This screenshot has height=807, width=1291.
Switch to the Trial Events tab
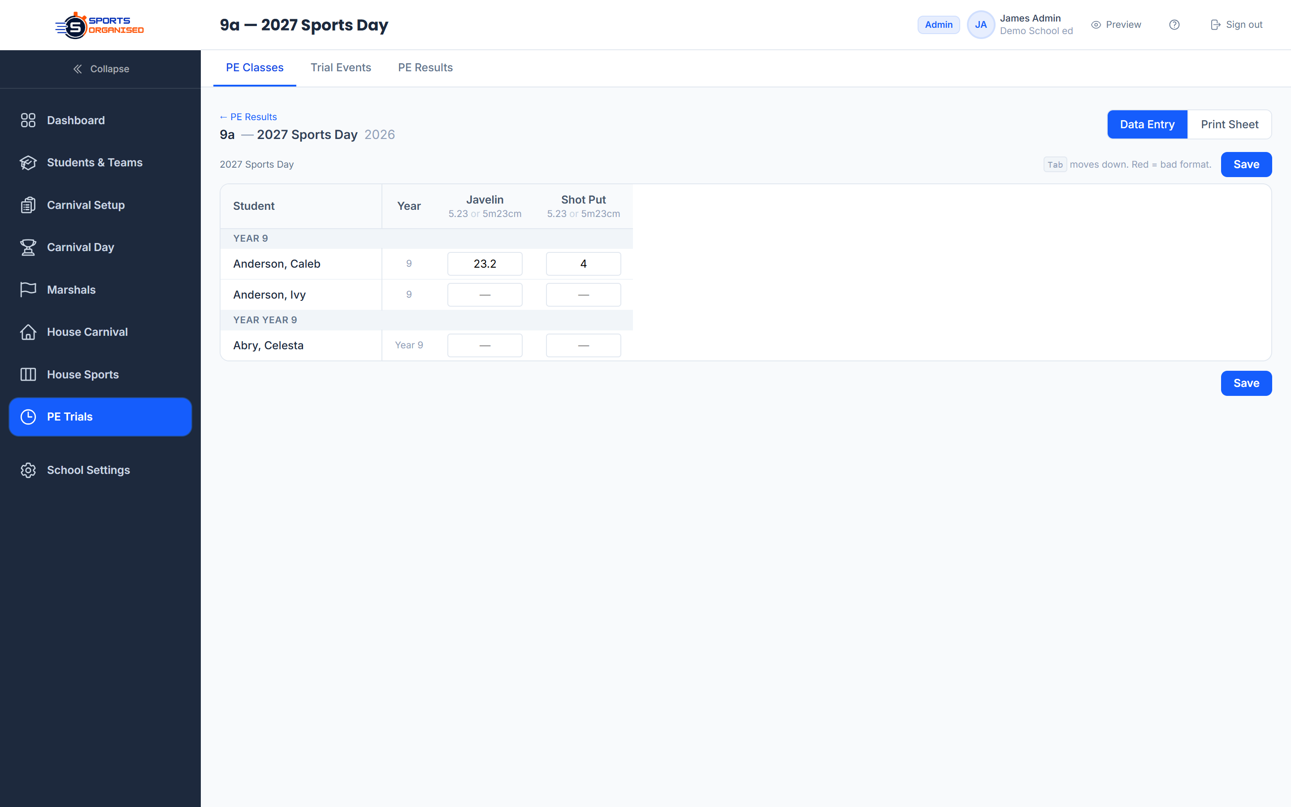click(341, 68)
